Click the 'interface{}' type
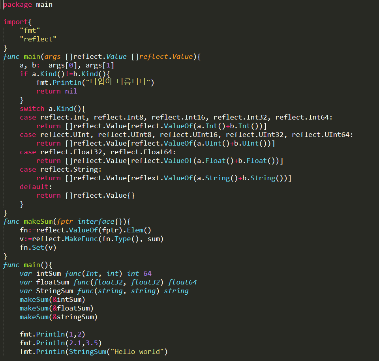 click(x=100, y=222)
